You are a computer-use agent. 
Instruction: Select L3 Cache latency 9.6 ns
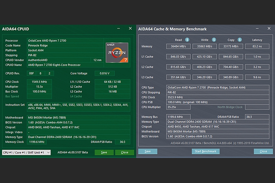coord(257,77)
